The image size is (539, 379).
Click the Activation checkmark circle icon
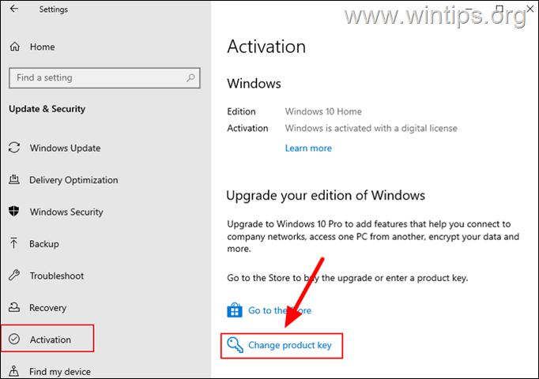pyautogui.click(x=14, y=339)
